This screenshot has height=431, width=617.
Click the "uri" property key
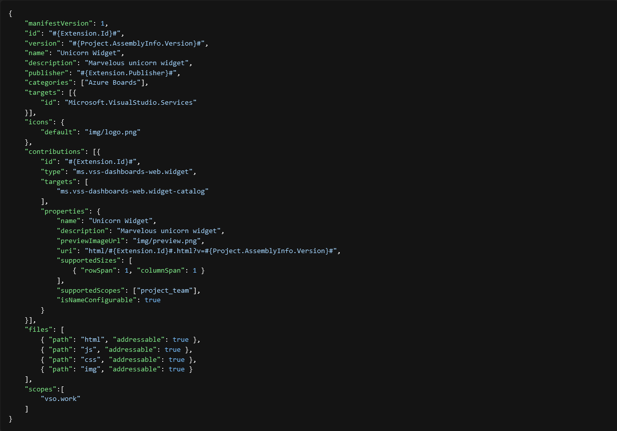click(67, 251)
